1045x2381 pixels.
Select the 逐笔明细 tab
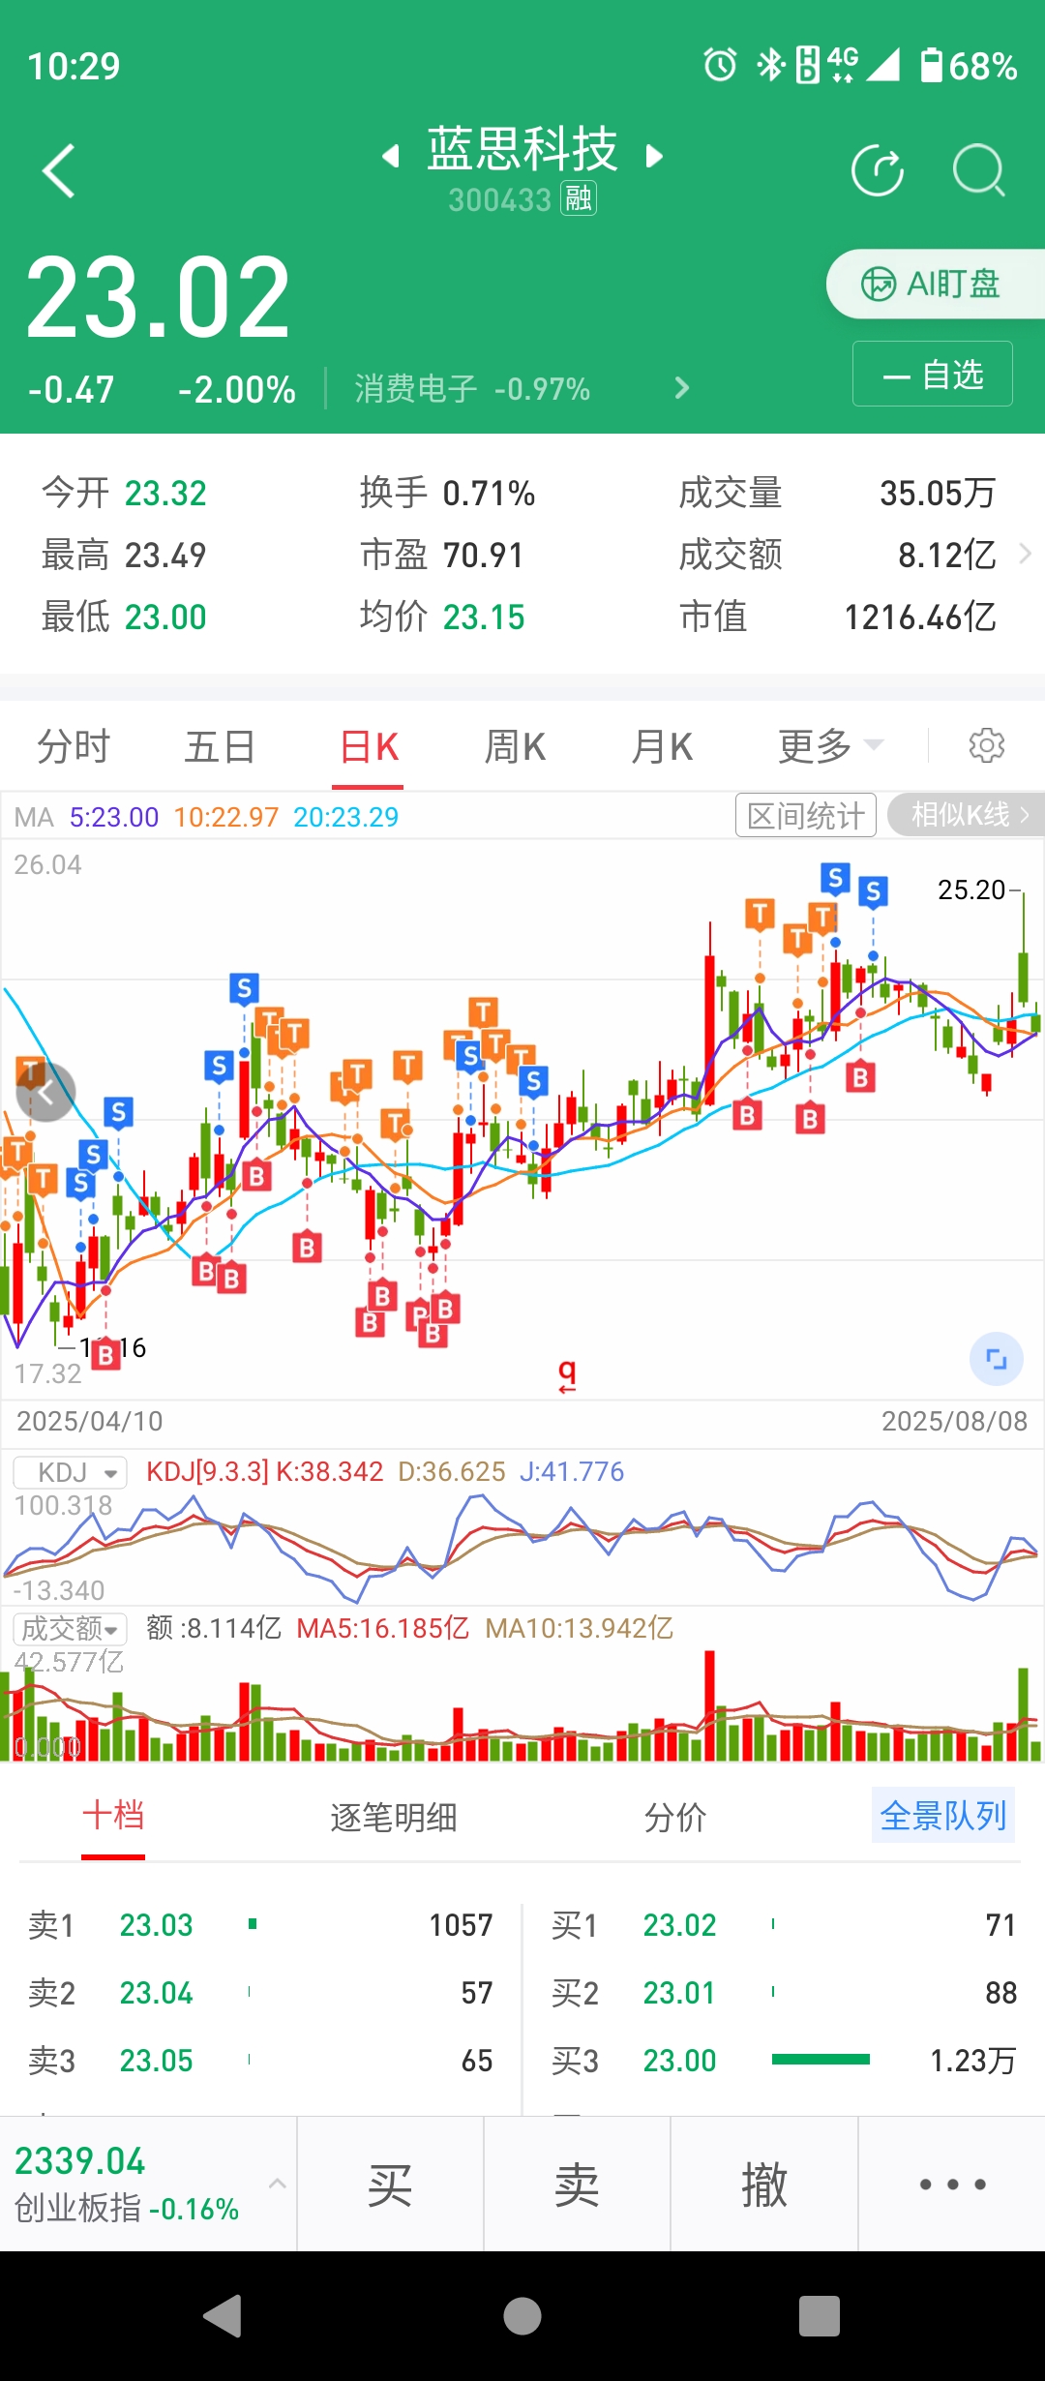pos(393,1817)
